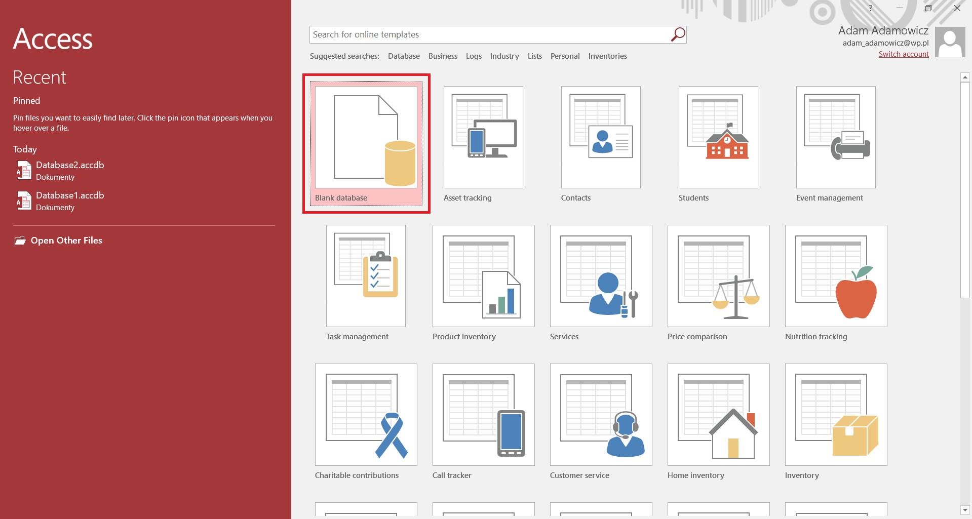The width and height of the screenshot is (972, 519).
Task: Click the Switch account link
Action: [x=903, y=54]
